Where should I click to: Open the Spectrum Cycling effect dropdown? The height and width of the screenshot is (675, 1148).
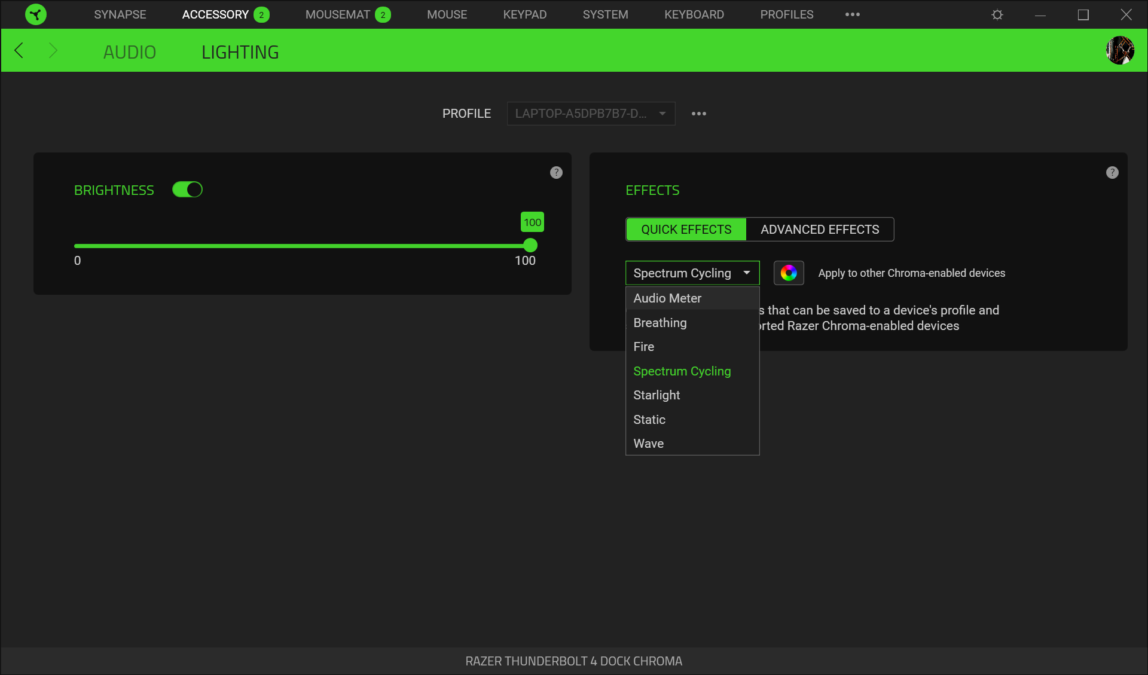pyautogui.click(x=692, y=273)
